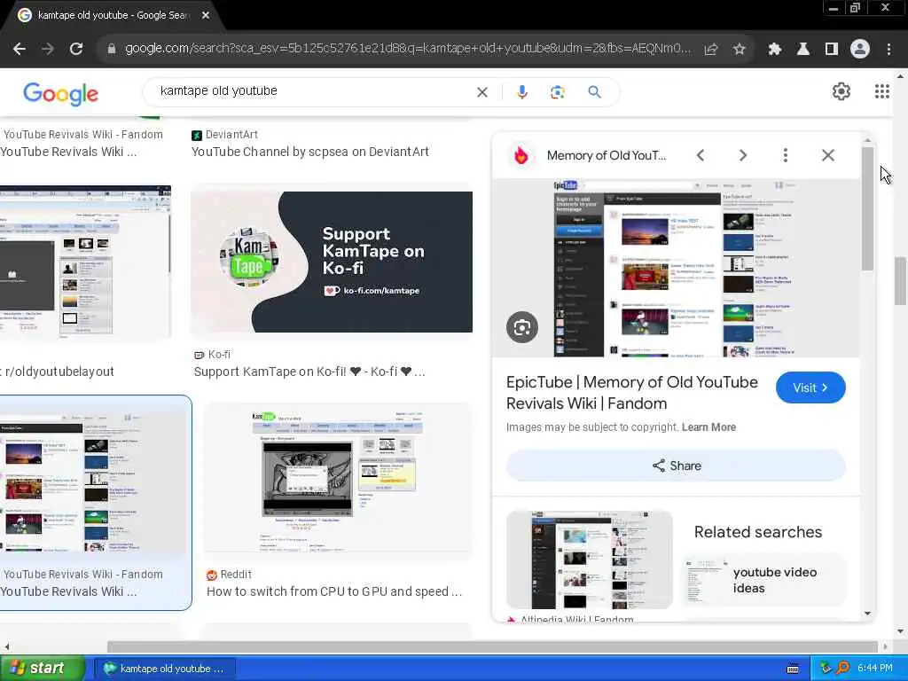This screenshot has width=908, height=681.
Task: Click the system tray magnifier icon
Action: tap(842, 669)
